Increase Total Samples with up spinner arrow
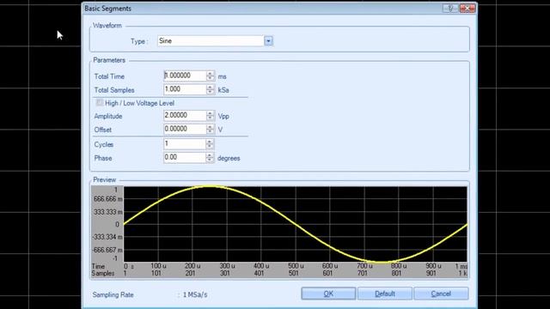The height and width of the screenshot is (309, 550). tap(210, 87)
